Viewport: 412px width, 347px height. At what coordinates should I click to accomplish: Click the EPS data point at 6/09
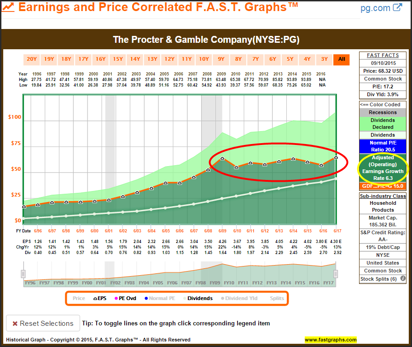[x=222, y=158]
